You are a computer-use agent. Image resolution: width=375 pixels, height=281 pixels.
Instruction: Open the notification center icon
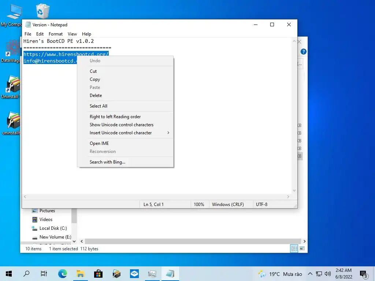coord(363,274)
